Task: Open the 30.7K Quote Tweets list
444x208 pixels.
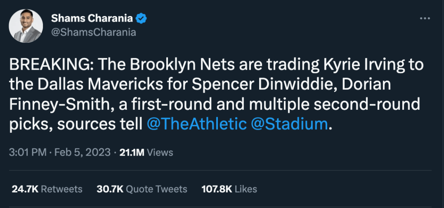Action: click(x=142, y=189)
